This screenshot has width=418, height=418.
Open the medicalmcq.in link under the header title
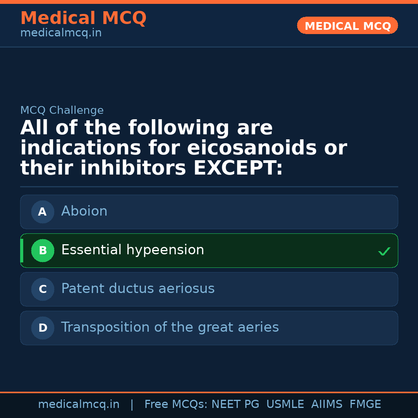coord(61,33)
